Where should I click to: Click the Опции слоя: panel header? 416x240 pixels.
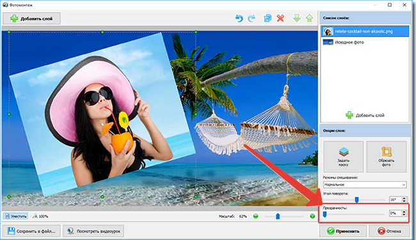(x=334, y=131)
